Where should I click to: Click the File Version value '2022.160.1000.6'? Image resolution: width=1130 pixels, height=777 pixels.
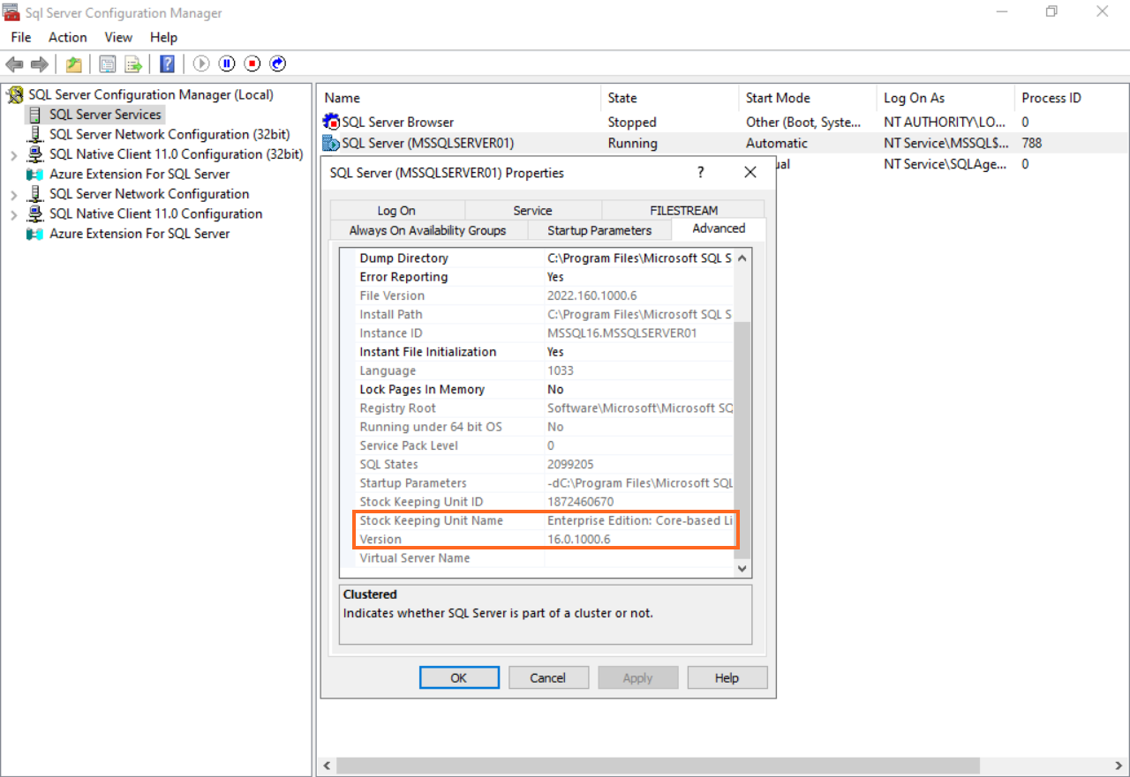(591, 295)
